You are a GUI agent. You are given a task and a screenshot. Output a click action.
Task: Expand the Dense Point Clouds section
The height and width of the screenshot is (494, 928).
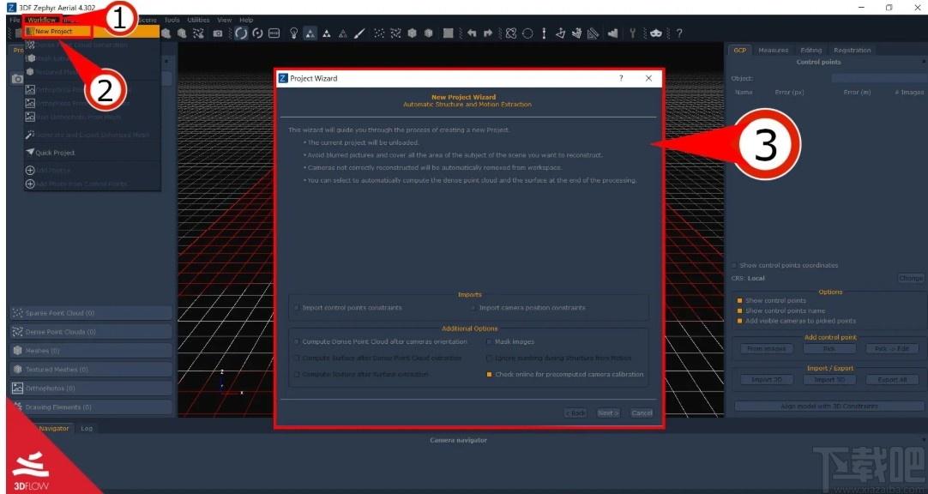[91, 332]
